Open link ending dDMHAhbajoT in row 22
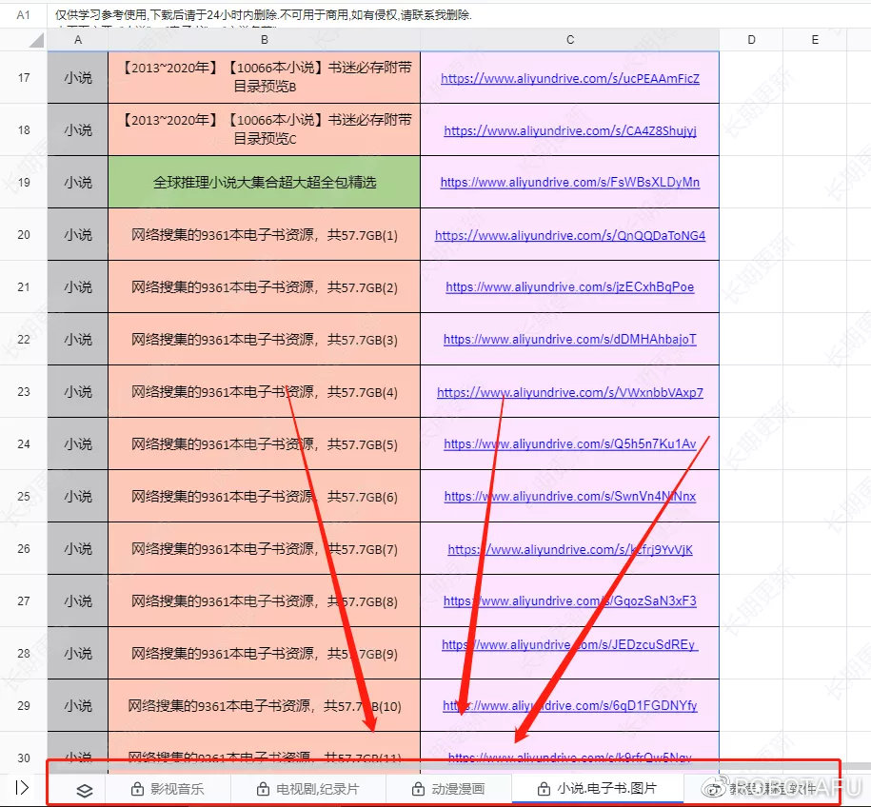The height and width of the screenshot is (807, 871). point(570,340)
